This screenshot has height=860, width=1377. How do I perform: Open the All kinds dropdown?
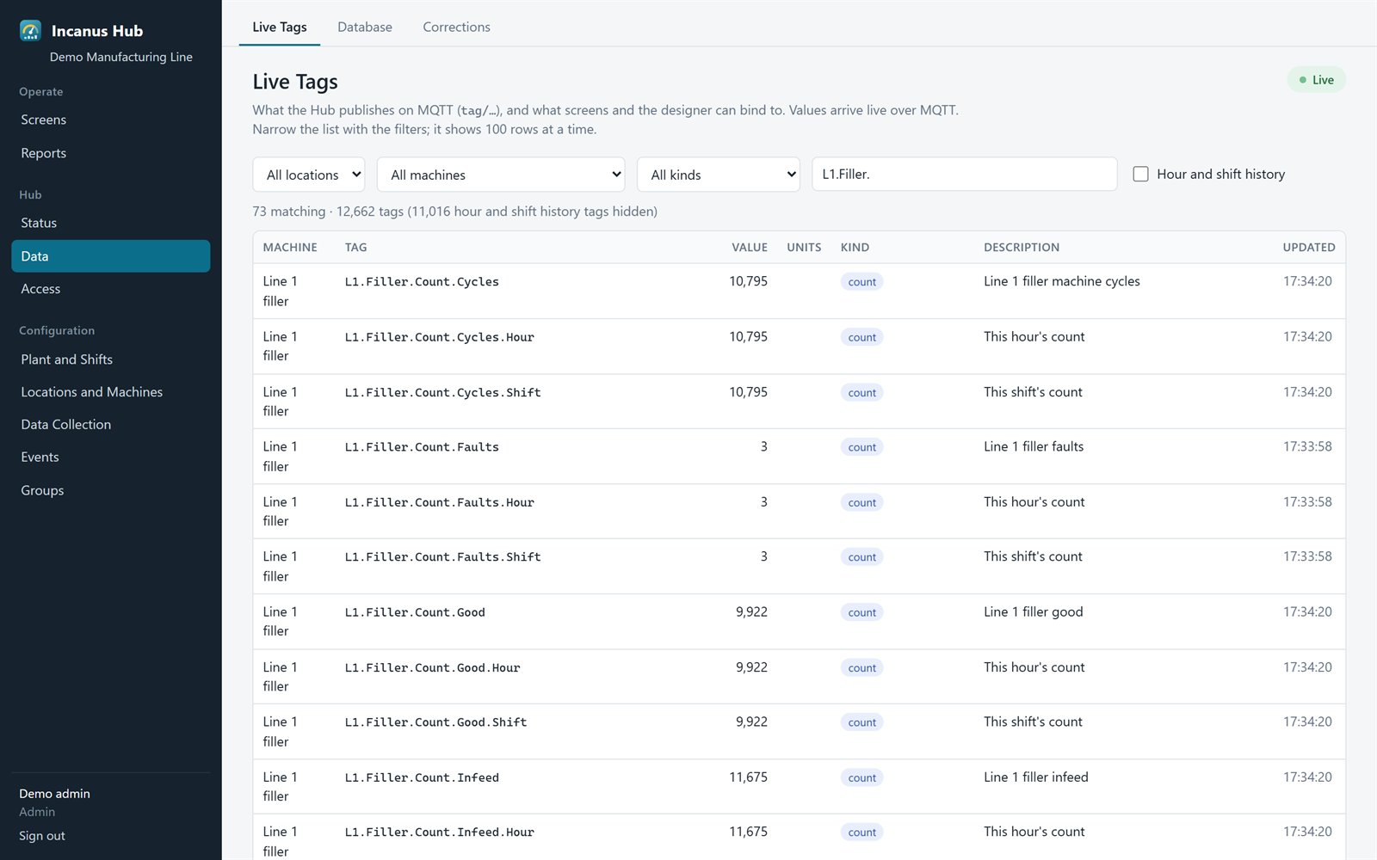click(x=719, y=175)
